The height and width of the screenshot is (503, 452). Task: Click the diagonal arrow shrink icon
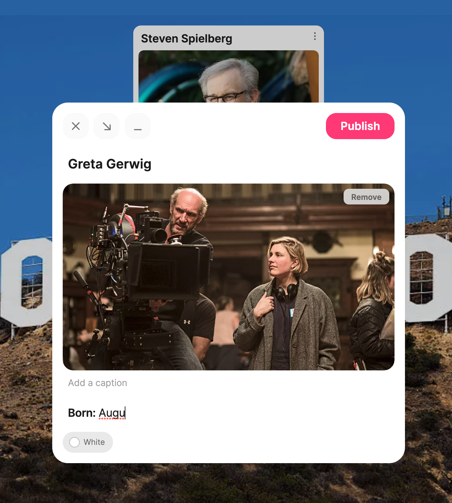pos(106,126)
